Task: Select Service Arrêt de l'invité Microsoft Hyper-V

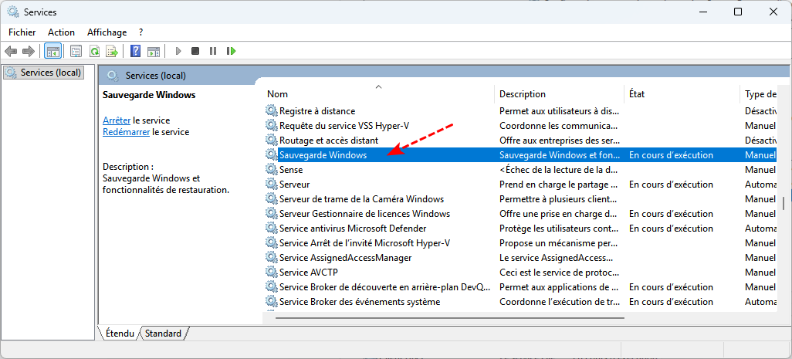Action: (x=364, y=243)
